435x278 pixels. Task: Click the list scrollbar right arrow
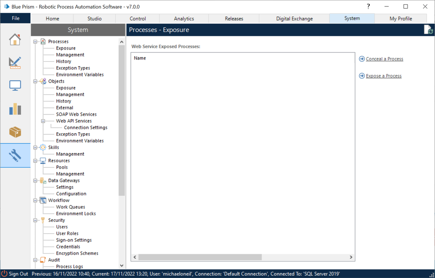(351, 257)
